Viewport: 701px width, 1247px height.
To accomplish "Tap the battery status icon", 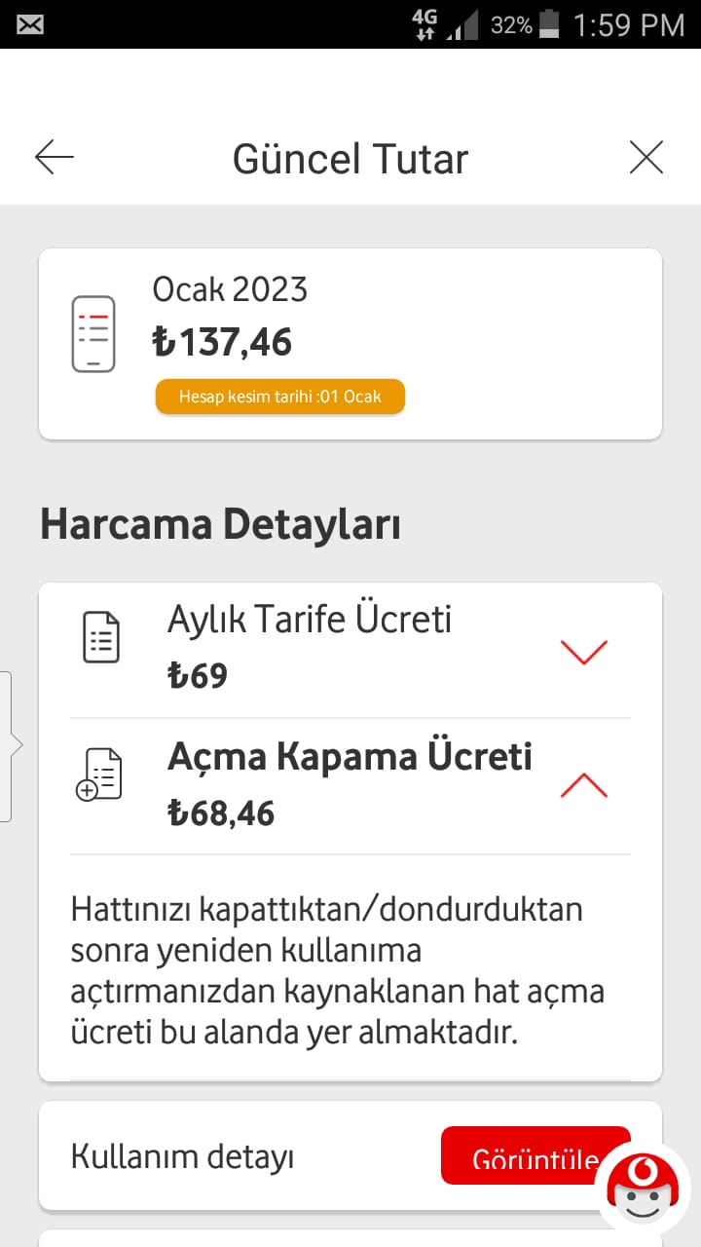I will [x=550, y=24].
